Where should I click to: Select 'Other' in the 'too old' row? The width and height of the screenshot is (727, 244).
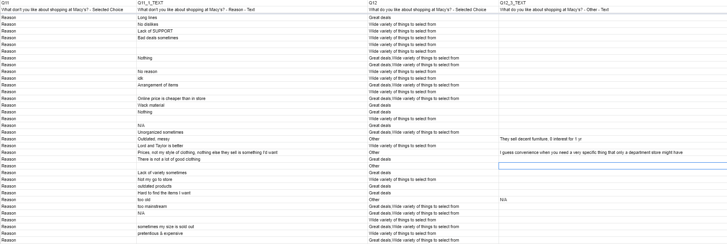(433, 200)
